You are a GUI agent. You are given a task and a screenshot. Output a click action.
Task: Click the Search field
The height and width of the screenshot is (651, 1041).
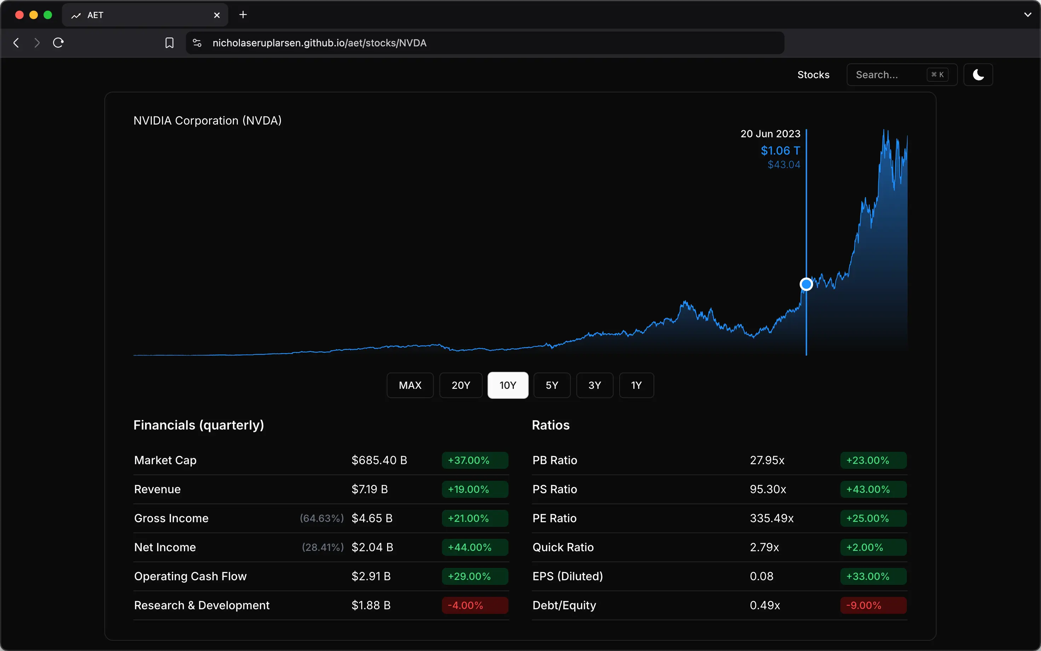point(902,75)
